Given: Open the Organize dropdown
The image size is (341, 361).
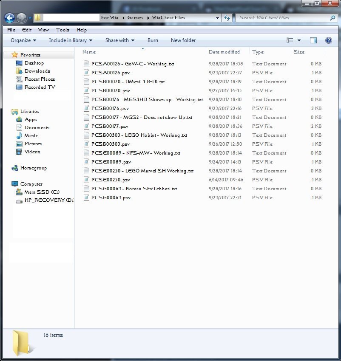Looking at the screenshot, I should (x=23, y=40).
